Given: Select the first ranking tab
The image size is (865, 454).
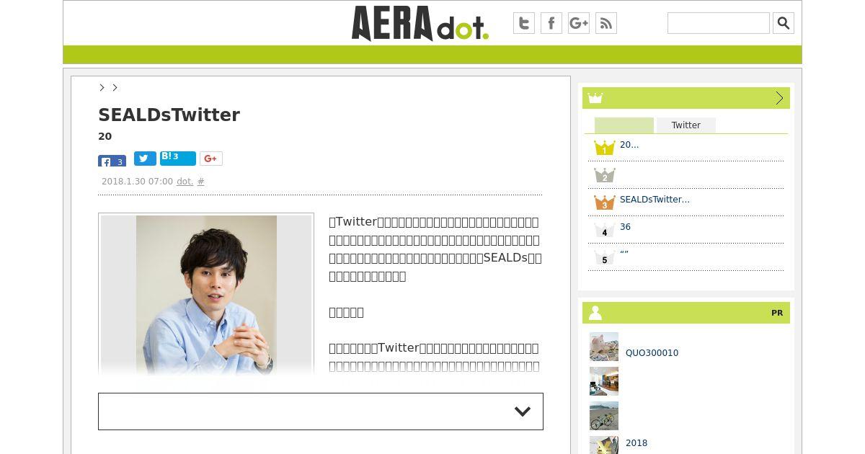Looking at the screenshot, I should pyautogui.click(x=624, y=125).
